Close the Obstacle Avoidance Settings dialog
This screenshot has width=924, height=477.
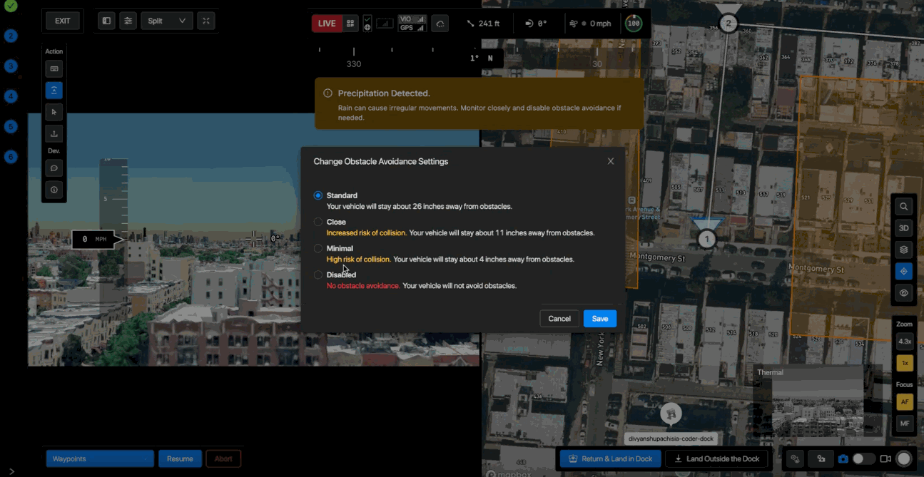pos(611,161)
